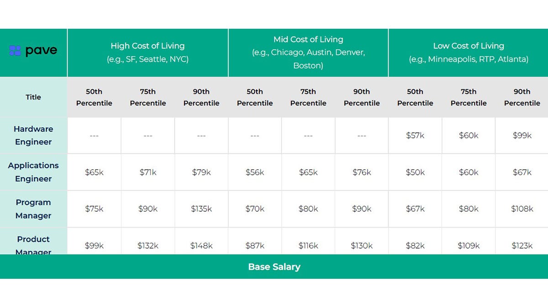This screenshot has height=308, width=548.
Task: Click the Base Salary footer bar
Action: (x=274, y=267)
